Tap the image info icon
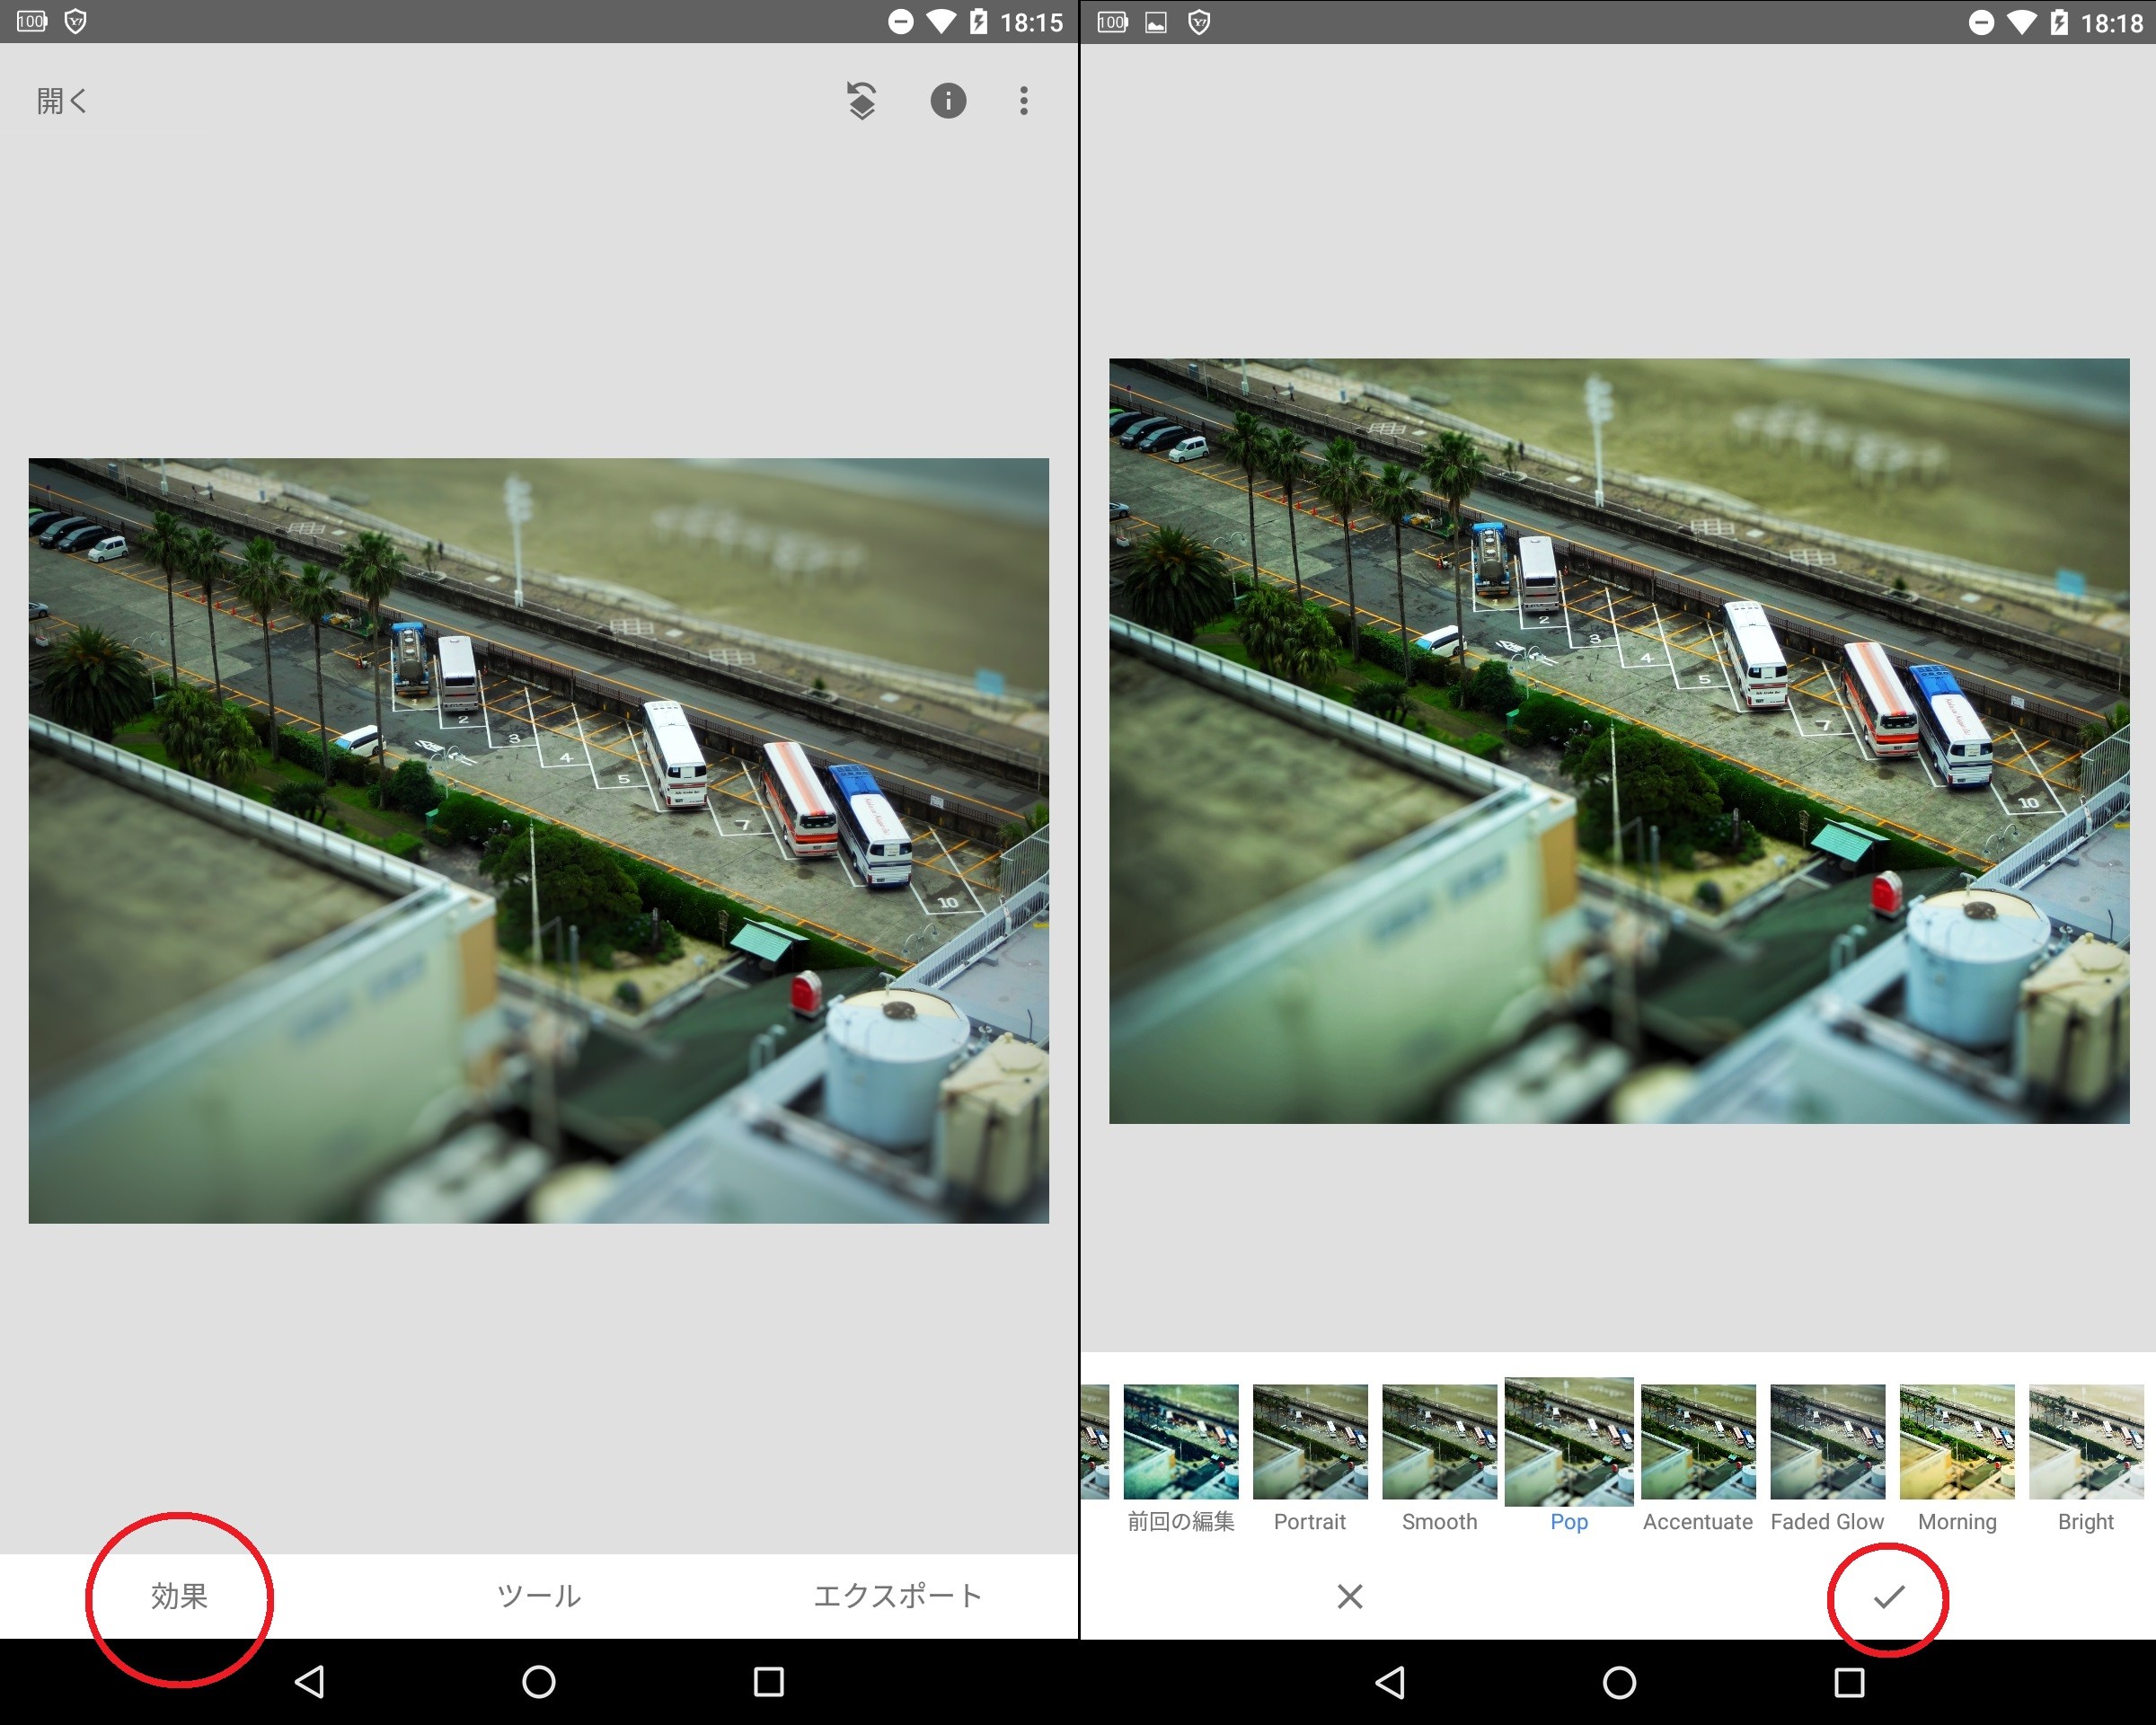The image size is (2156, 1725). [x=948, y=101]
